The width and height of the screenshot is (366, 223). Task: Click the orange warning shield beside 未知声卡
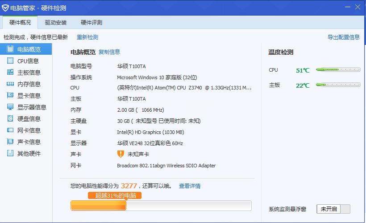pyautogui.click(x=121, y=154)
